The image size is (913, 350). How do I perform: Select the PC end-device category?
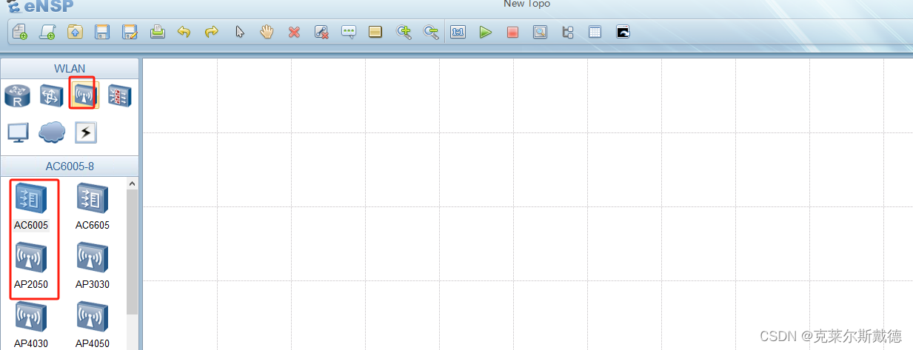[x=18, y=132]
